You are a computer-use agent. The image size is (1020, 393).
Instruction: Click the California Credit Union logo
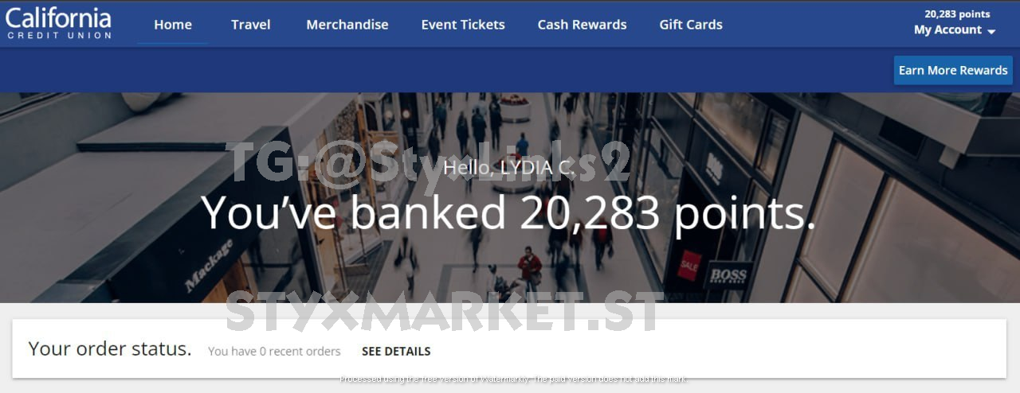tap(58, 23)
